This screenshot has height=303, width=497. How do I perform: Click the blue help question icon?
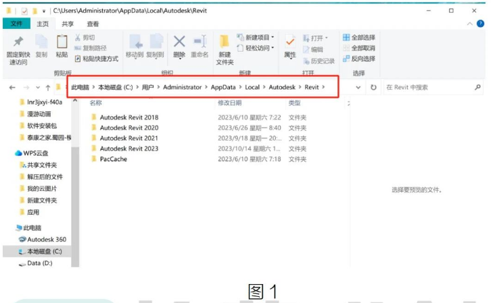[480, 24]
